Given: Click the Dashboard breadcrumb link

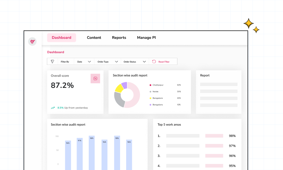Looking at the screenshot, I should click(x=55, y=52).
